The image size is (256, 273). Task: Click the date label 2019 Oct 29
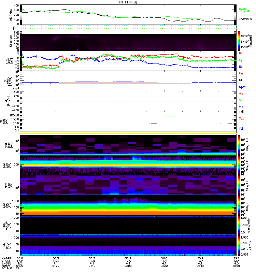click(x=11, y=268)
